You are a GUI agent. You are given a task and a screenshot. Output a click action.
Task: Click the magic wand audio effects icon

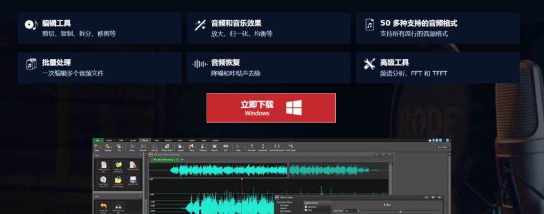point(200,25)
